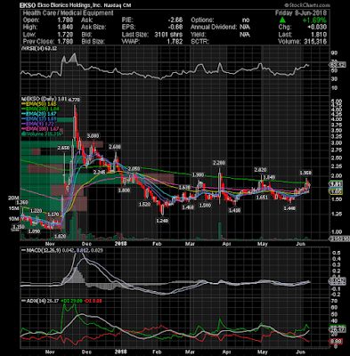Select the Health Care / Medical Equipment sector text

[x=68, y=13]
